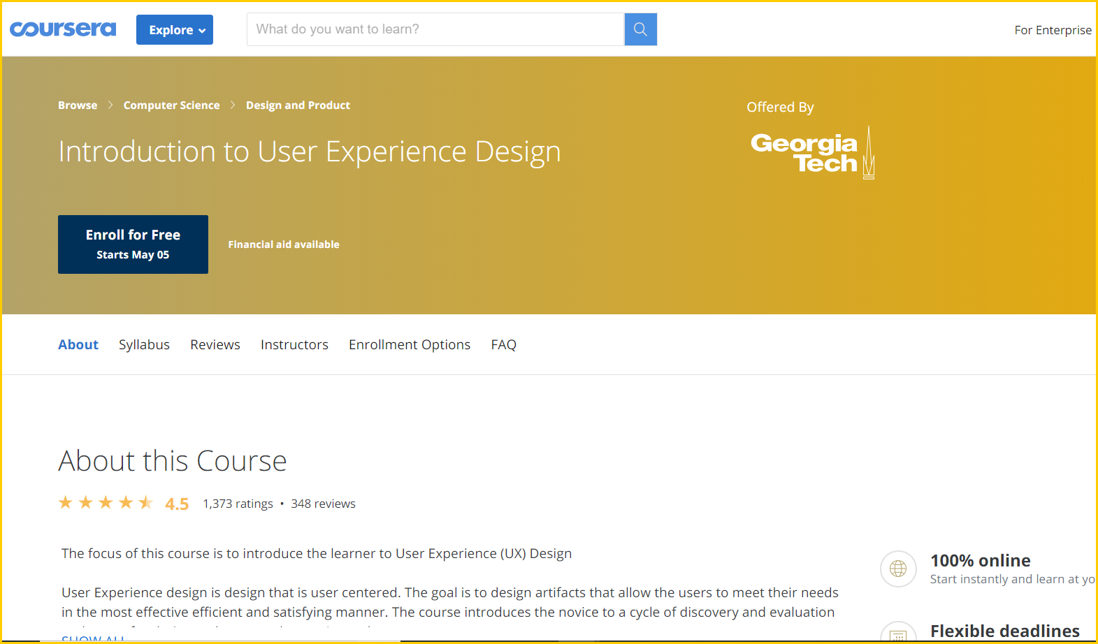Switch to the Syllabus tab
Image resolution: width=1098 pixels, height=644 pixels.
pyautogui.click(x=144, y=344)
